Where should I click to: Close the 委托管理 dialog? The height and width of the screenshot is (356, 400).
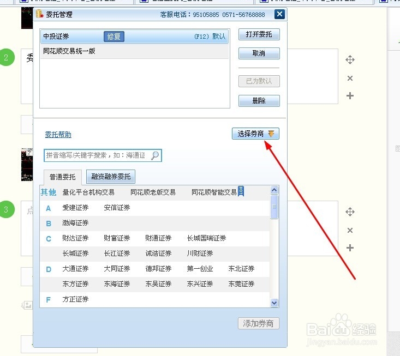(x=279, y=14)
